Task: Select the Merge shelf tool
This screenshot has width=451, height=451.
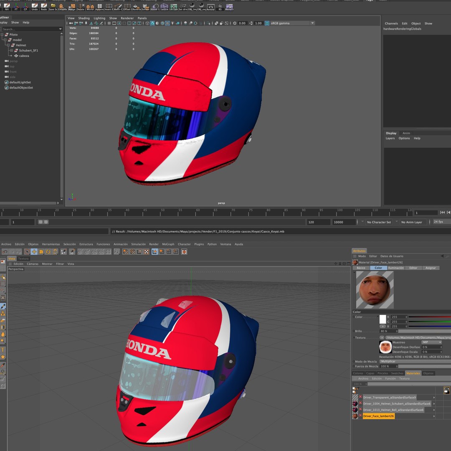Action: (x=72, y=7)
